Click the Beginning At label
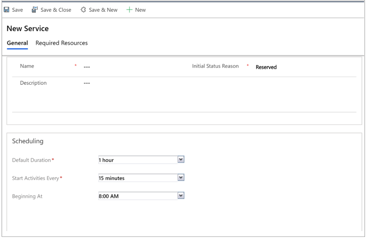Image resolution: width=367 pixels, height=238 pixels. 27,196
